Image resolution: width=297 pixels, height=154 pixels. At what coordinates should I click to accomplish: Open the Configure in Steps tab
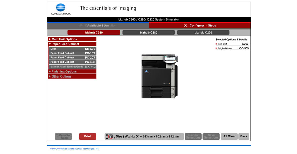200,26
